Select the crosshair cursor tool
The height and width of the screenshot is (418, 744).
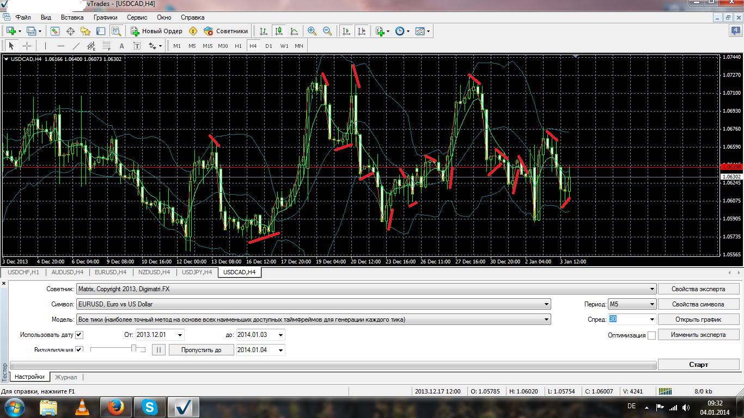[x=27, y=46]
